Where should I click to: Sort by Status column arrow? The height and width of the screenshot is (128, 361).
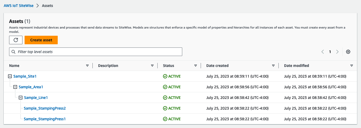click(196, 66)
